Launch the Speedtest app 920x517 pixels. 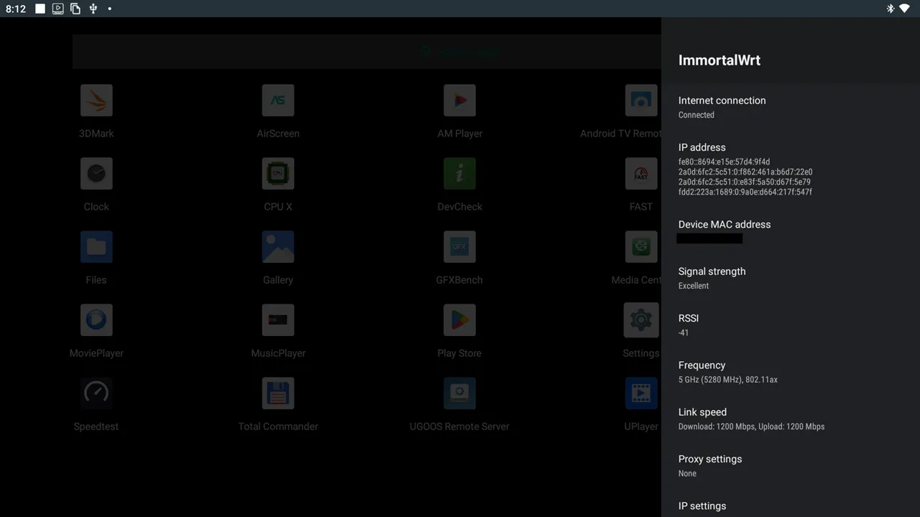pyautogui.click(x=96, y=393)
